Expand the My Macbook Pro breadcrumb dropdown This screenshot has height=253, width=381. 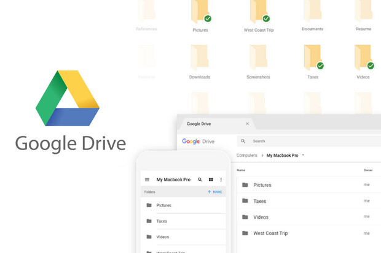click(303, 156)
